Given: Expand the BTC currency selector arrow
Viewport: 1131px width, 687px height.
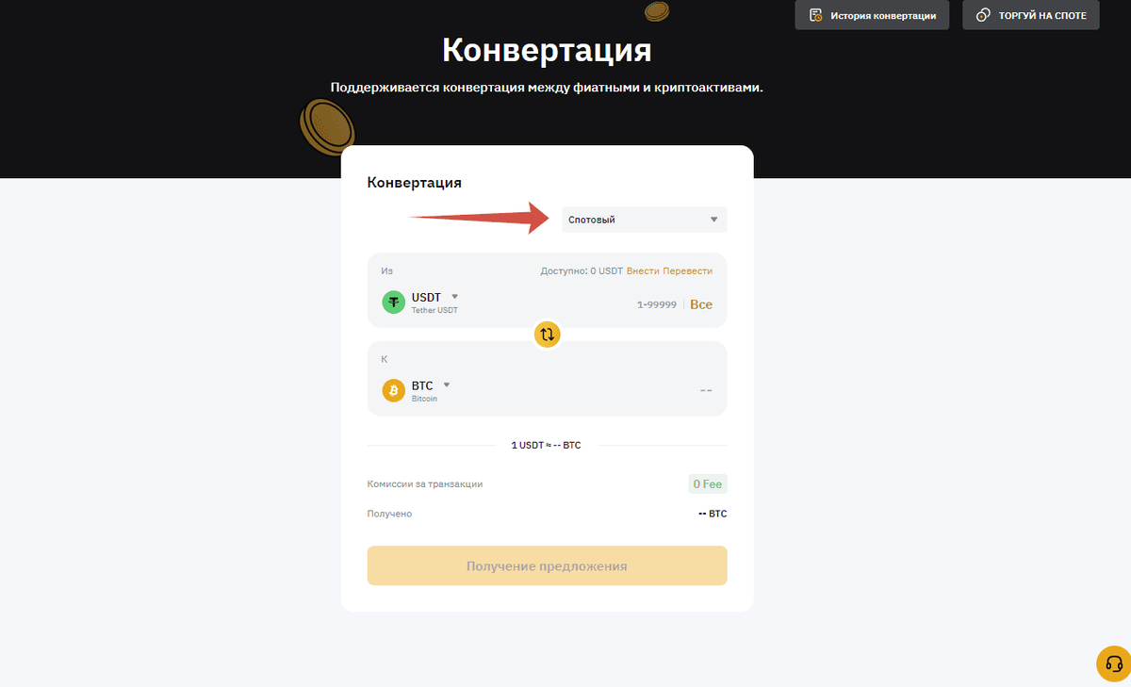Looking at the screenshot, I should tap(447, 384).
